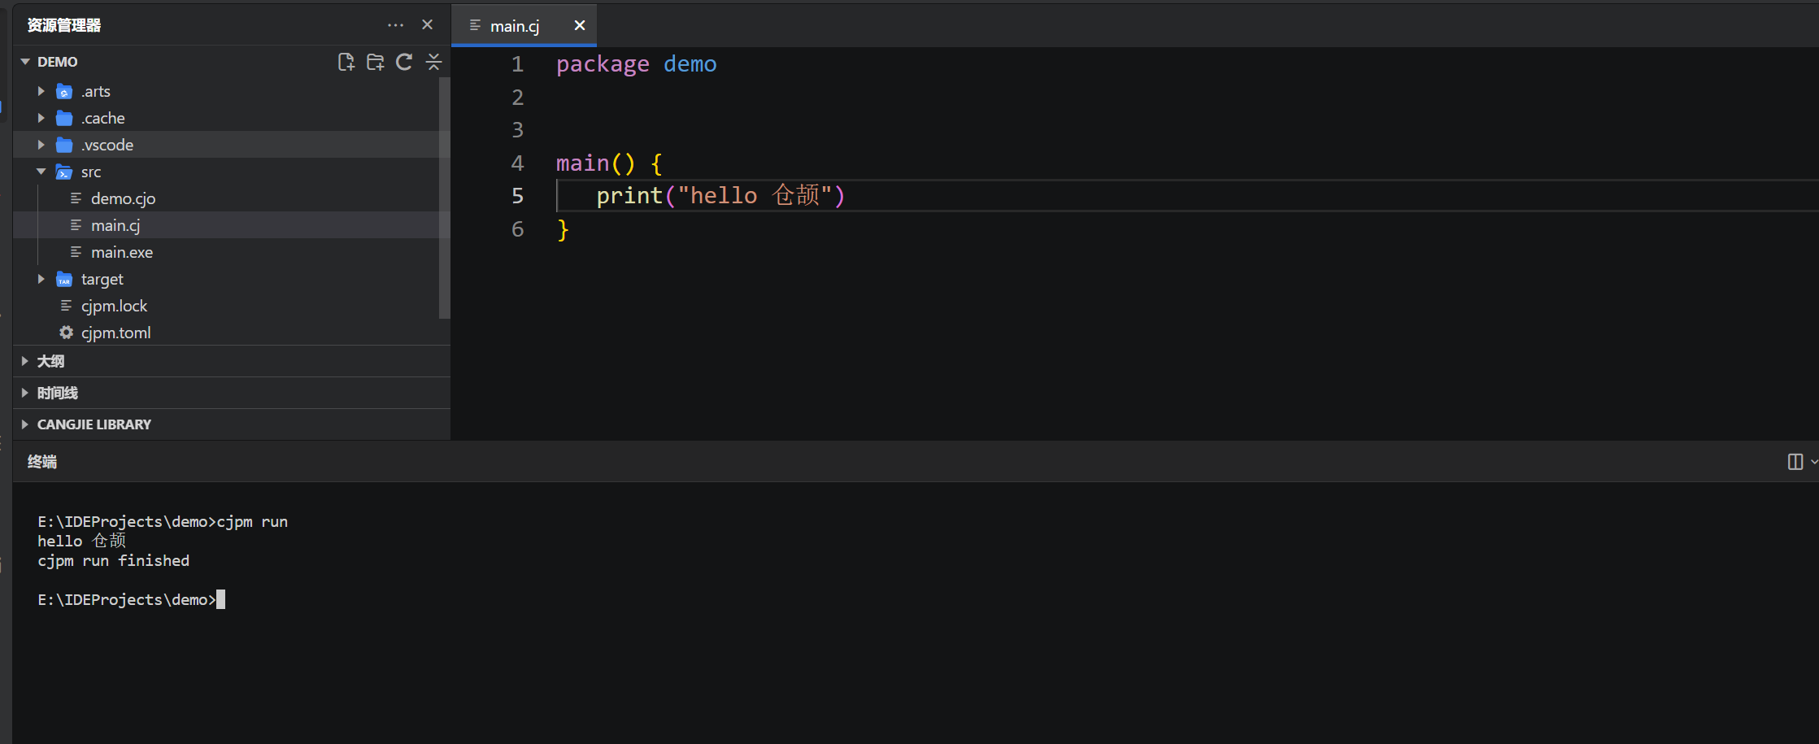The width and height of the screenshot is (1819, 744).
Task: Click 'cjpm run finished' terminal line
Action: (113, 561)
